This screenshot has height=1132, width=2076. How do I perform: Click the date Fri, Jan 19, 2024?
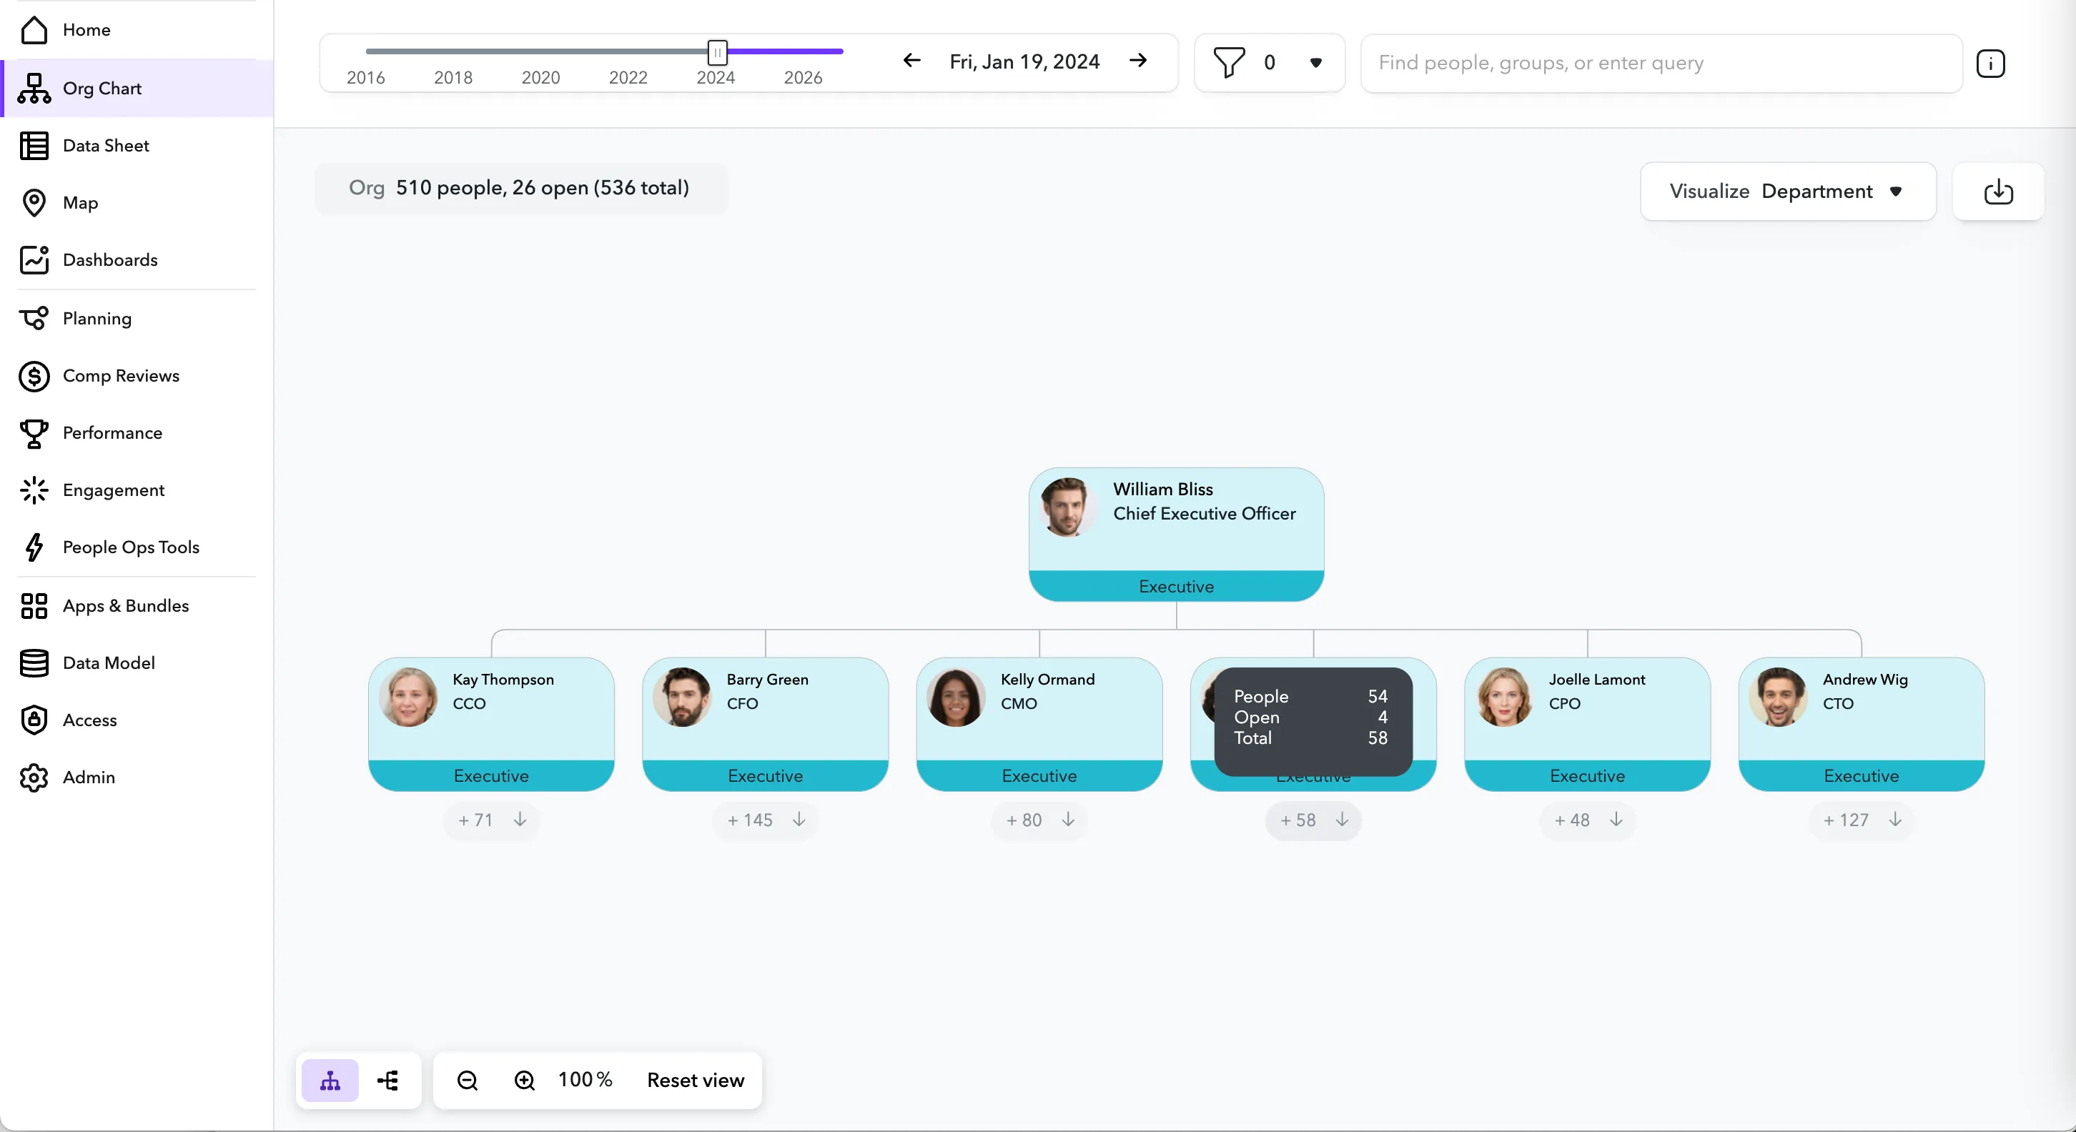click(x=1024, y=61)
